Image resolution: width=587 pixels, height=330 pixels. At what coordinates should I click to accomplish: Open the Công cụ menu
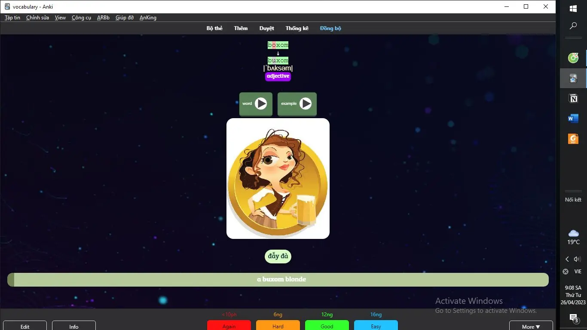pyautogui.click(x=81, y=18)
